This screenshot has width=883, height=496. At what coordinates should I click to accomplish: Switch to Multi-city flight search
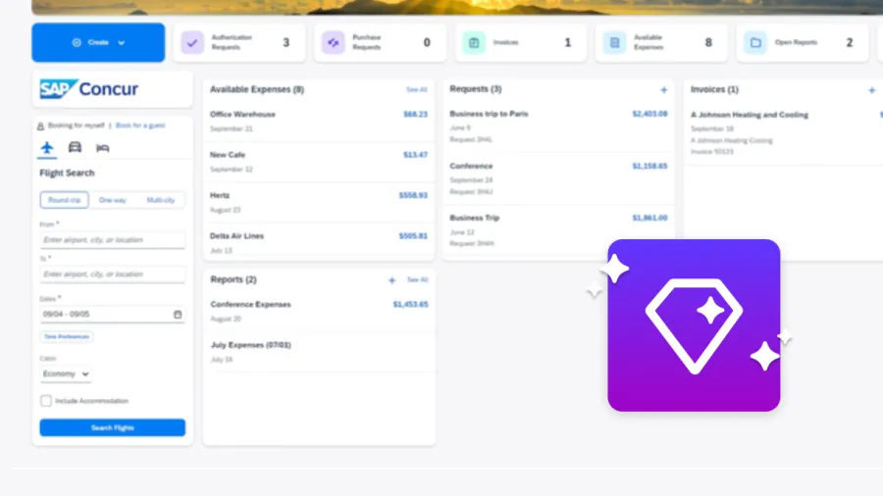161,200
